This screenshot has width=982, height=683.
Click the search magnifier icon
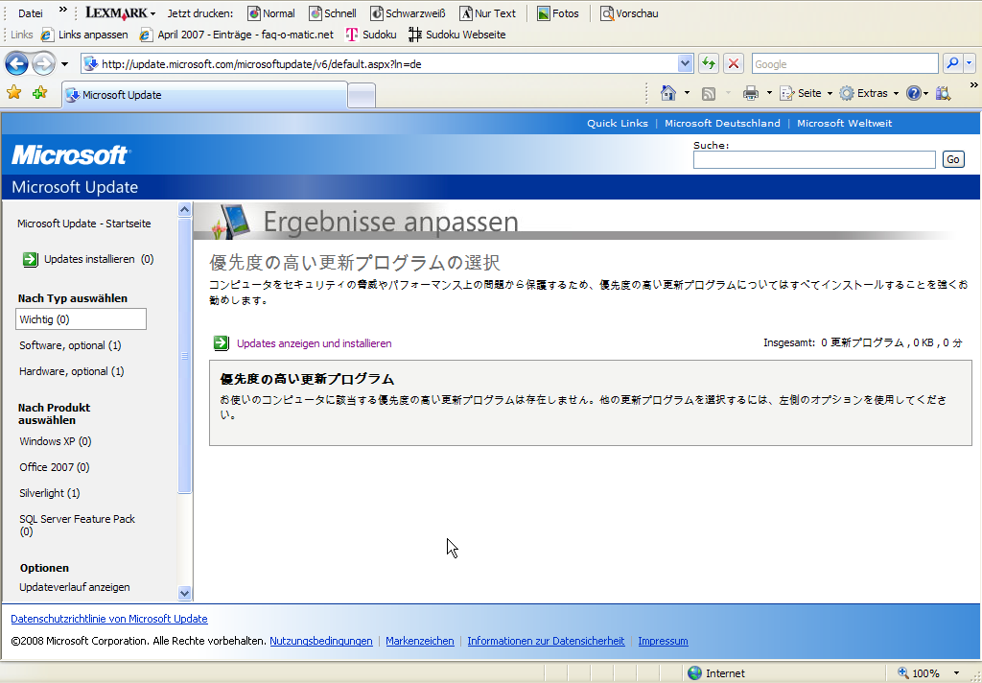(x=952, y=63)
